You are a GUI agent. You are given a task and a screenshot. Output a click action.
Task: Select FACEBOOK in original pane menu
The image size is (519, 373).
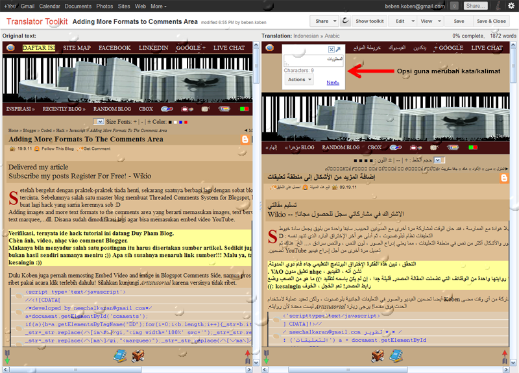point(115,48)
